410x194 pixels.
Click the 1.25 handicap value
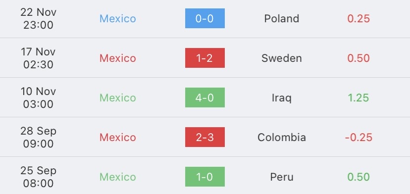point(359,98)
